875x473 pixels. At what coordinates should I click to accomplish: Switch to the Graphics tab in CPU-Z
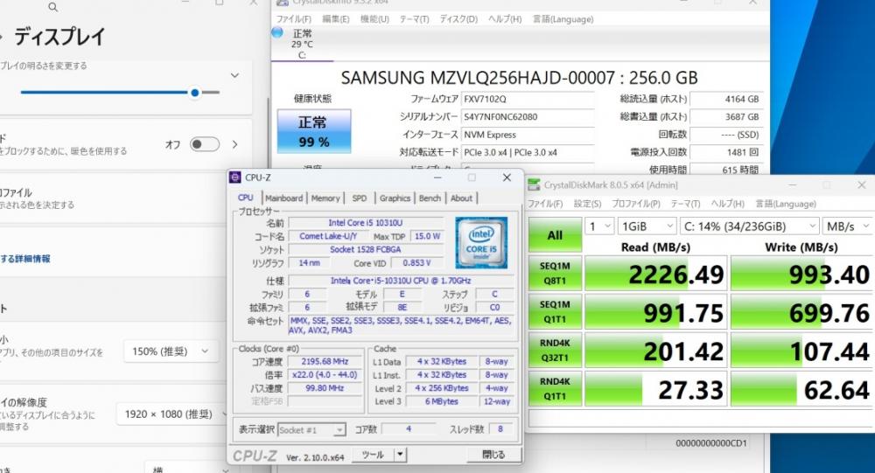coord(395,198)
